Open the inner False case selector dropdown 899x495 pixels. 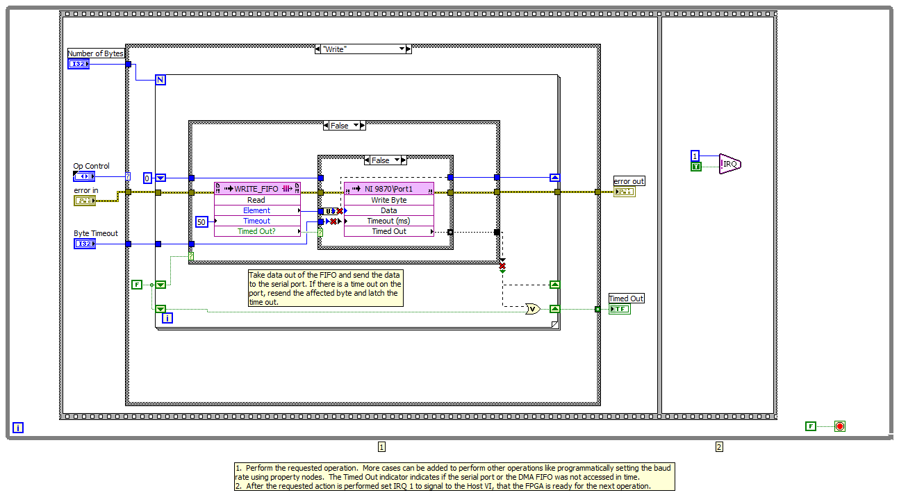tap(398, 160)
